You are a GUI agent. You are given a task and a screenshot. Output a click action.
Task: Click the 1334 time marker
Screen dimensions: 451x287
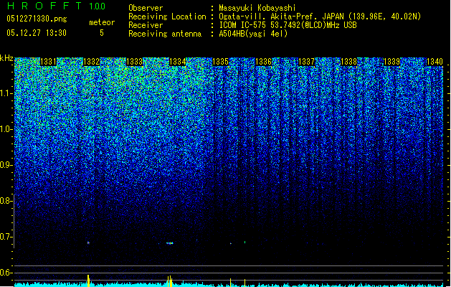[178, 62]
